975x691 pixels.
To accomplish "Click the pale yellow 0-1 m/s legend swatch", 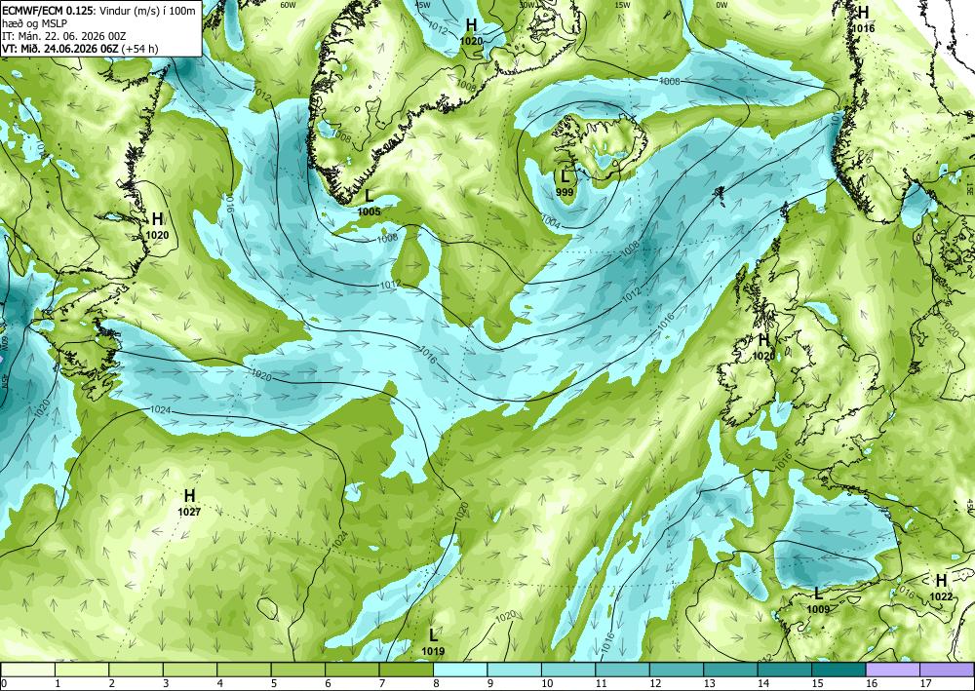I will (28, 670).
